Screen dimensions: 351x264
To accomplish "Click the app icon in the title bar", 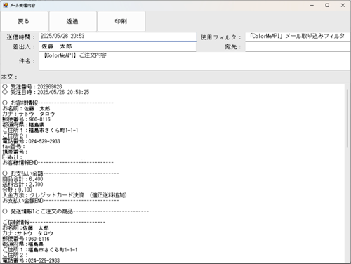I will (x=5, y=5).
